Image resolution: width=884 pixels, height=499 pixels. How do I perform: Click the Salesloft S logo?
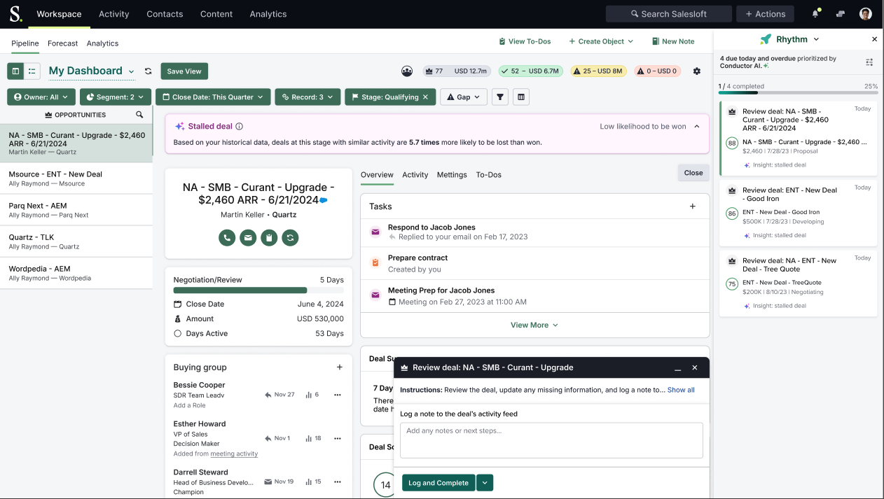click(15, 13)
